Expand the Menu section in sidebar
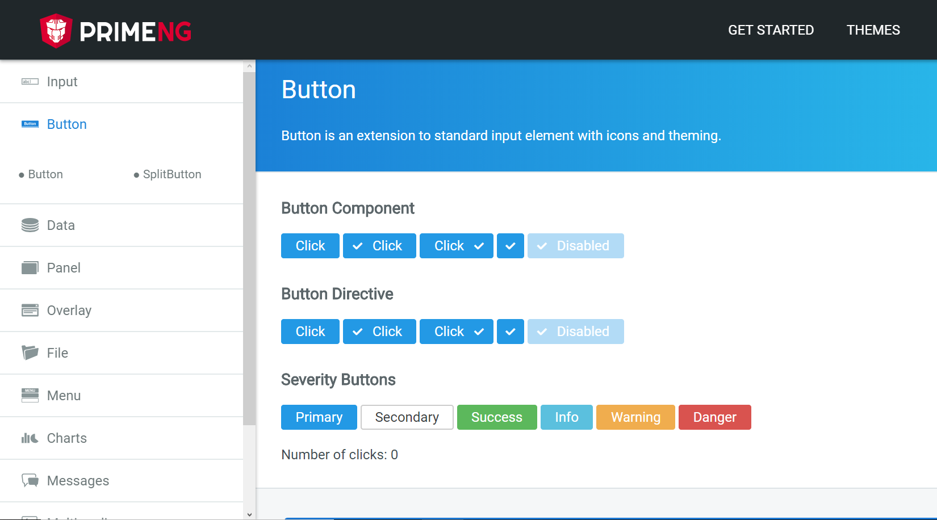 click(64, 396)
